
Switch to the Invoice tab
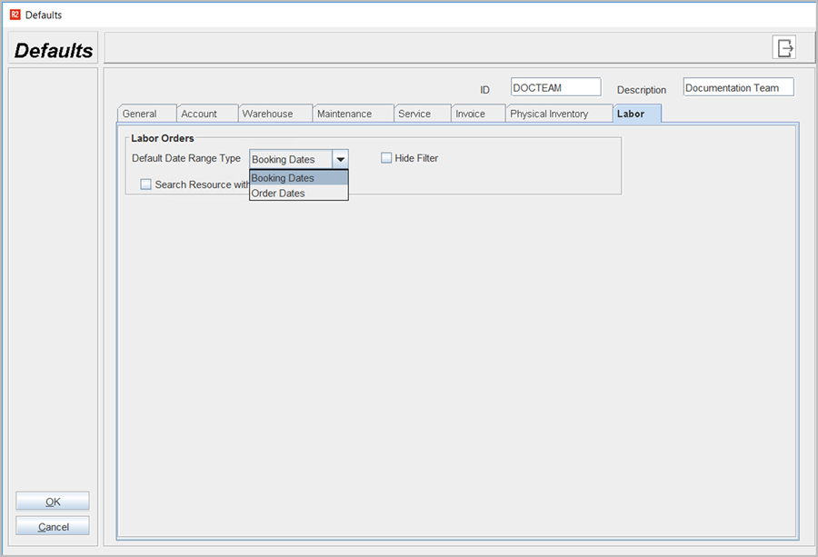coord(471,114)
